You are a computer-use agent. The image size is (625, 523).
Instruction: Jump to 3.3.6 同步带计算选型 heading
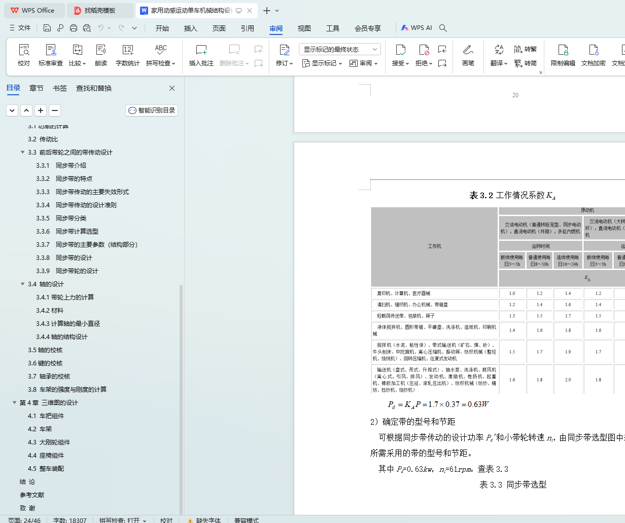point(67,231)
